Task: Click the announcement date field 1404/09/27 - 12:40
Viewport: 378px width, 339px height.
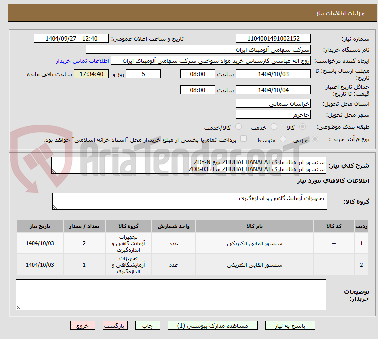Action: tap(71, 39)
